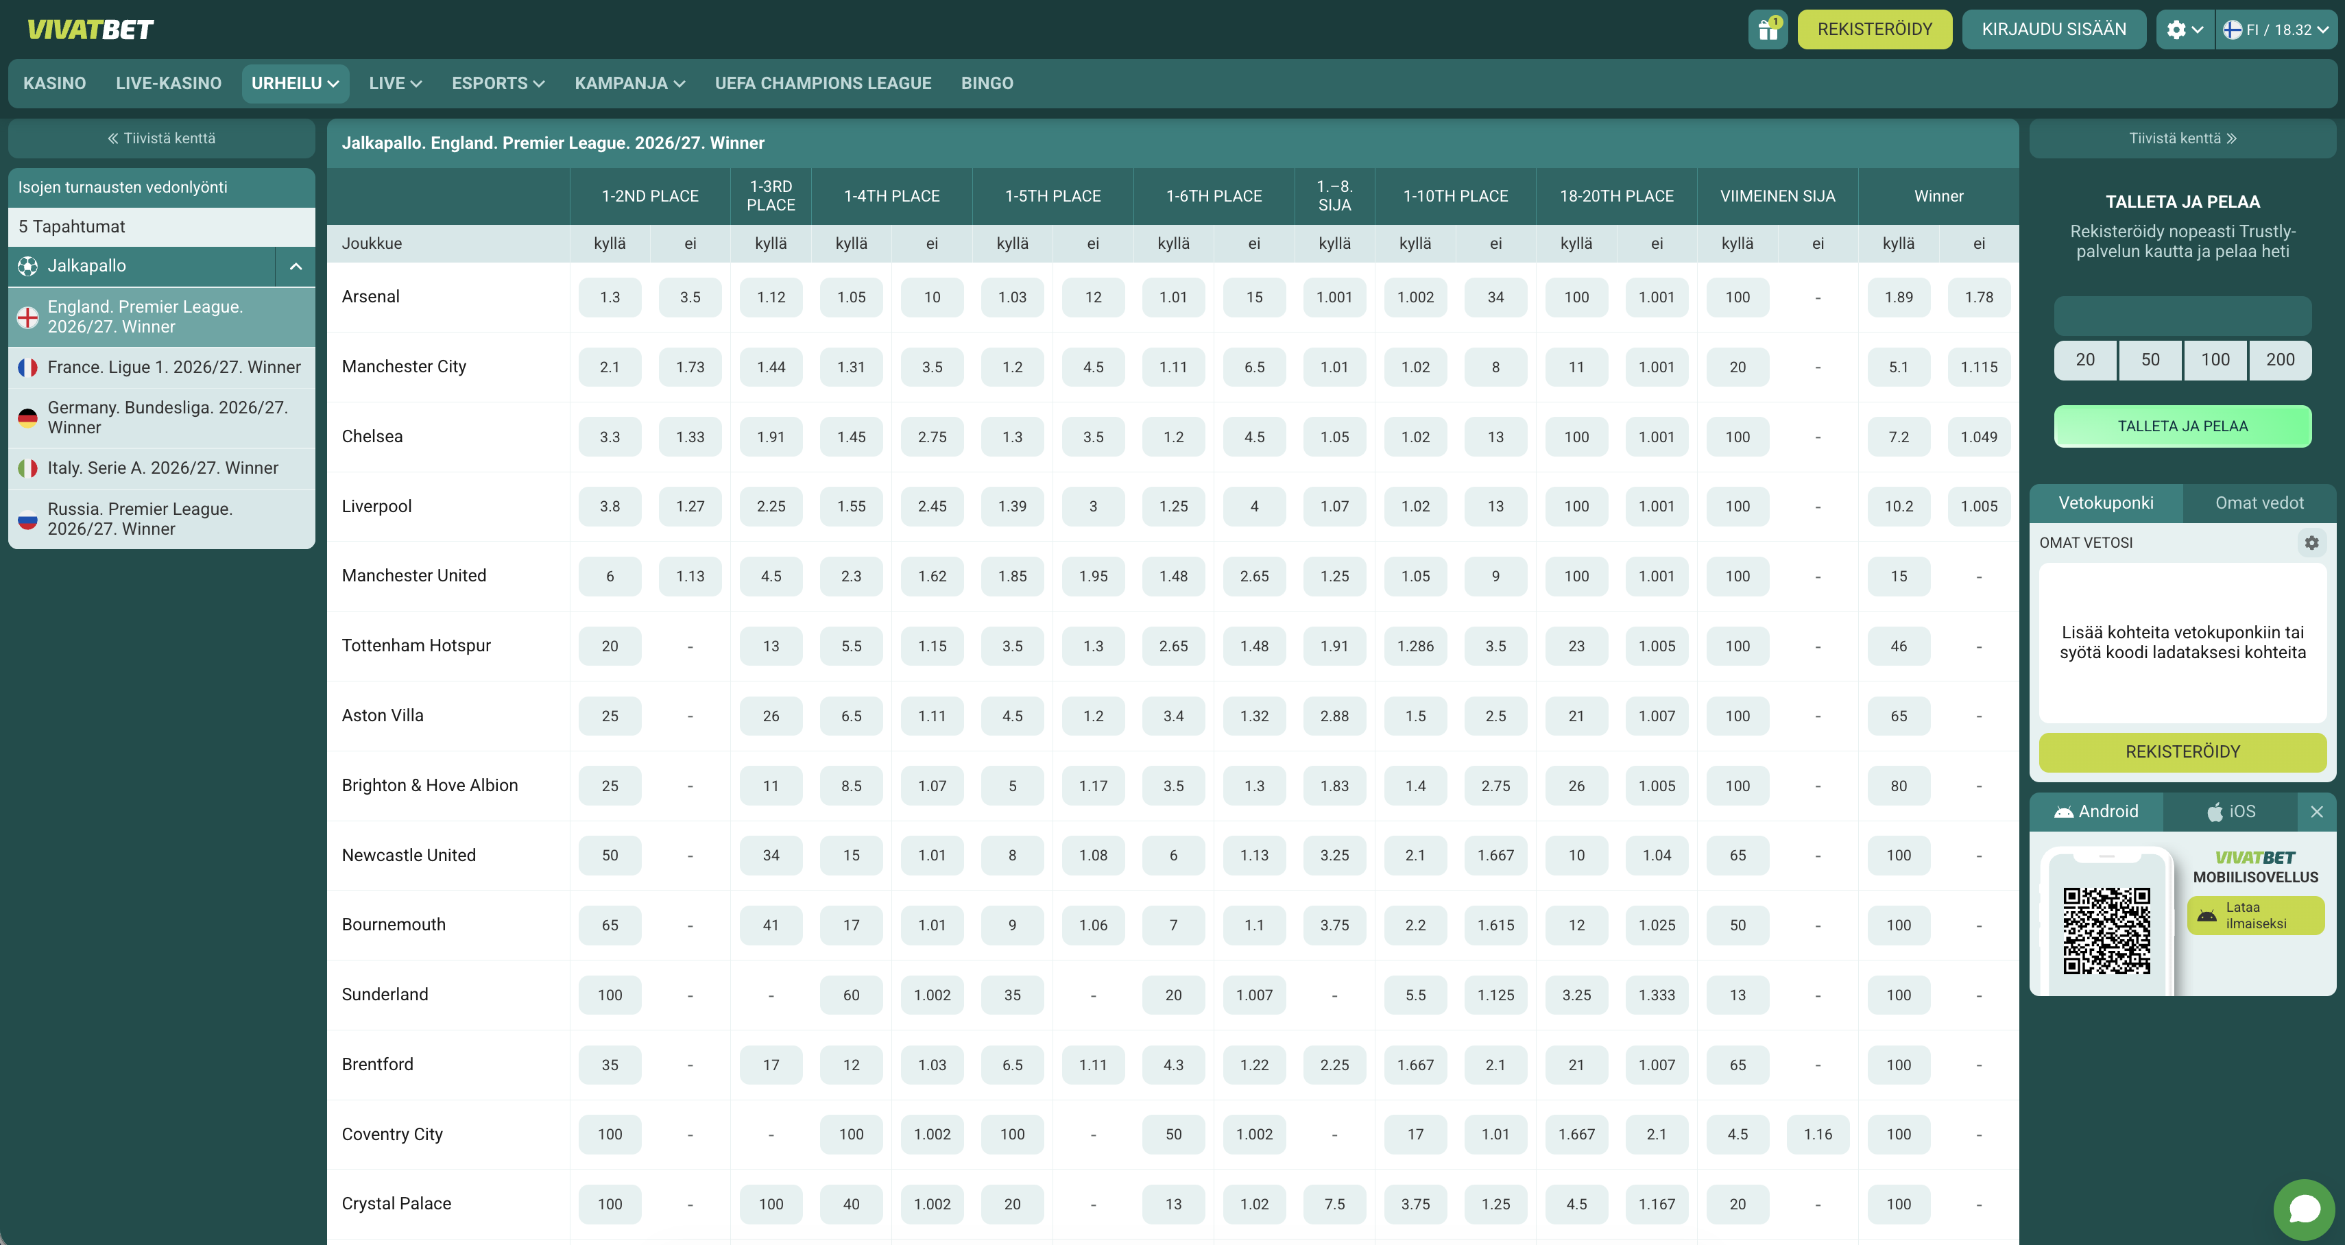Screen dimensions: 2345x1245
Task: Open Russia Premier League 2026/27 Winner
Action: [162, 519]
